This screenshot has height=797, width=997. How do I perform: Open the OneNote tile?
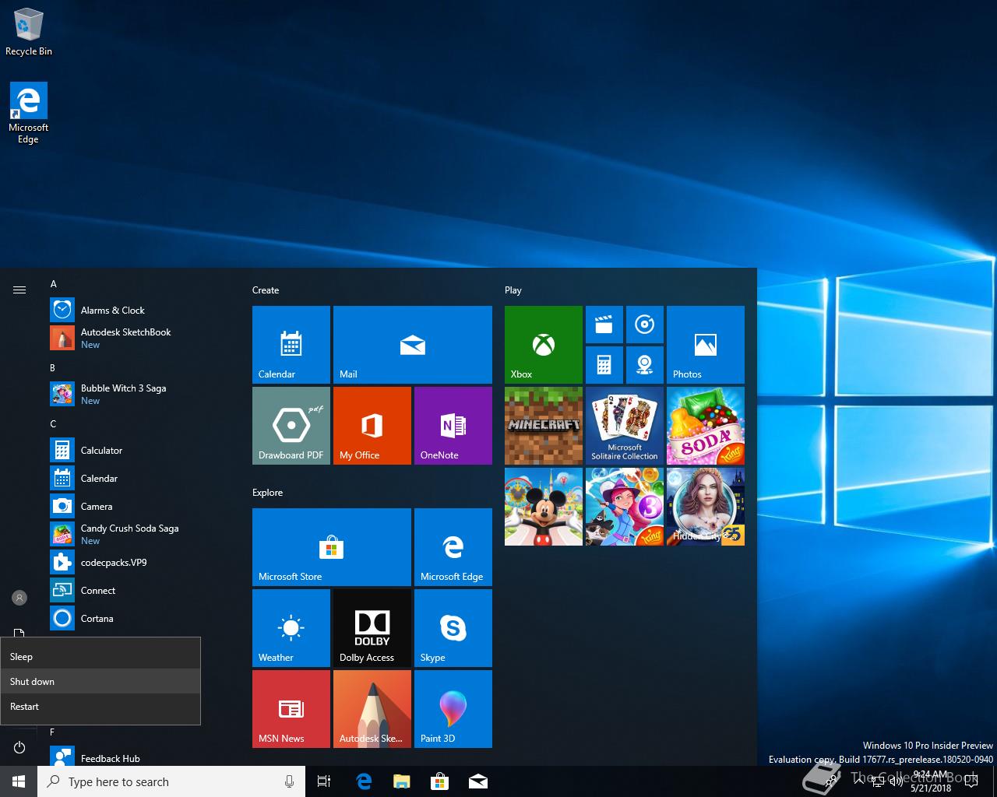click(453, 426)
